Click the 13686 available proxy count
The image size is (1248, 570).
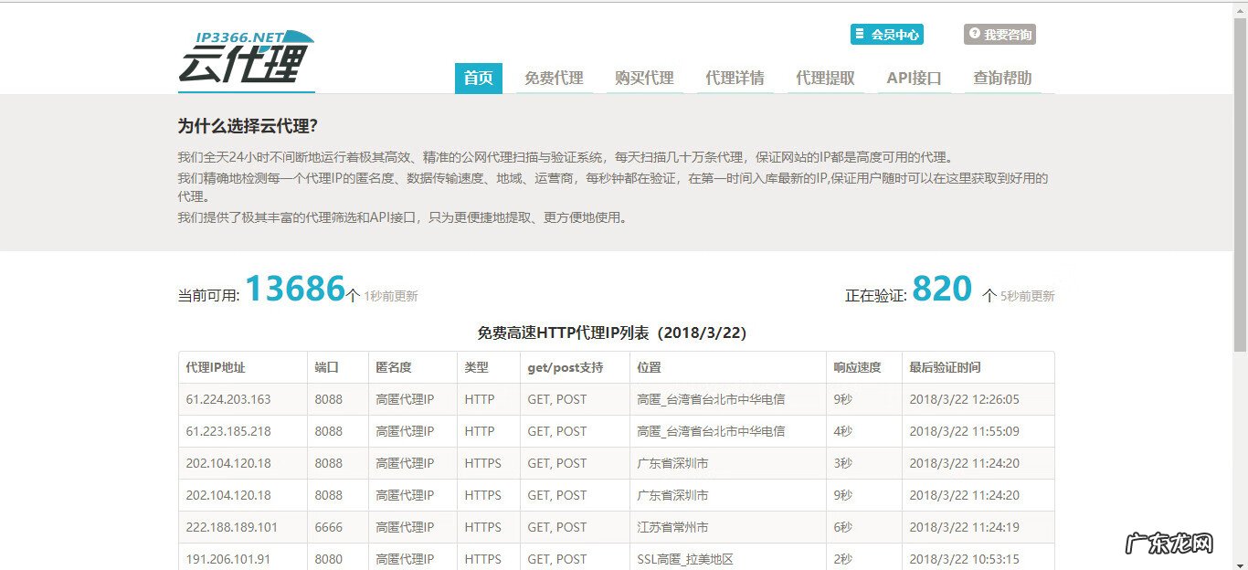297,288
